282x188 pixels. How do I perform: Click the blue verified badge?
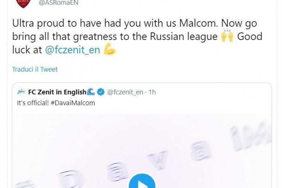tap(100, 92)
